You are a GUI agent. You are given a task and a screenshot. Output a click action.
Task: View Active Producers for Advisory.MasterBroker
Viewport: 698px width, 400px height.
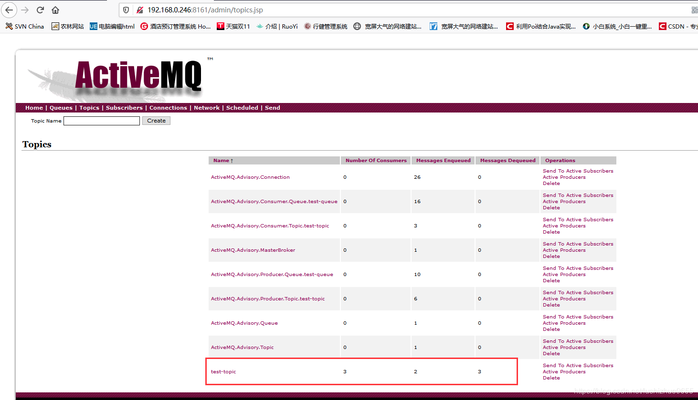pyautogui.click(x=564, y=250)
